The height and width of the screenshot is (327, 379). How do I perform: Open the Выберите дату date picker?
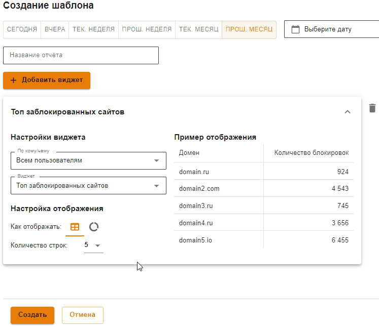coord(332,29)
